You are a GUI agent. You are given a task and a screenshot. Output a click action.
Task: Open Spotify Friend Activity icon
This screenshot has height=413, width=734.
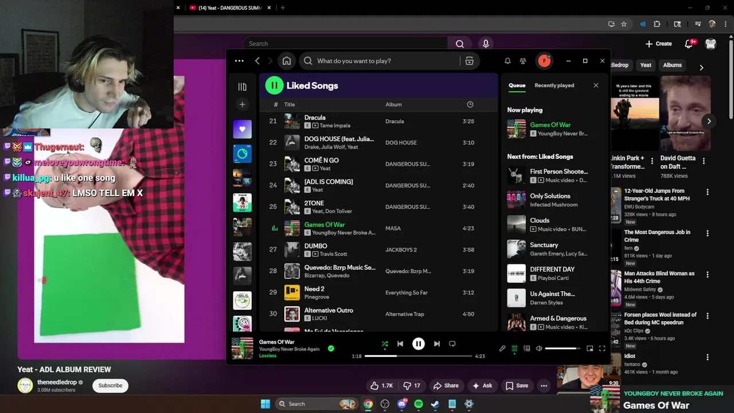coord(523,61)
